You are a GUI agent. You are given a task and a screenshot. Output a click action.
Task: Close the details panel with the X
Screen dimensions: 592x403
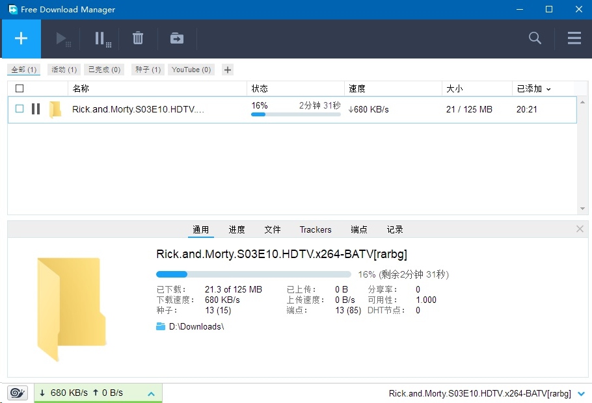(580, 229)
